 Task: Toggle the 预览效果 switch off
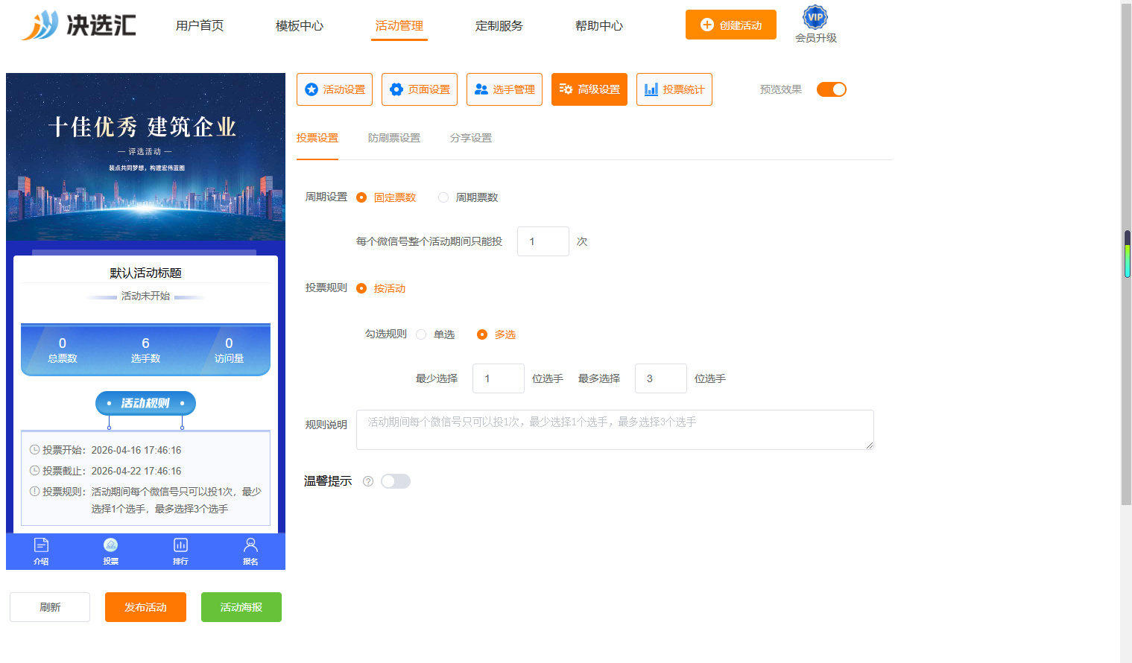832,89
